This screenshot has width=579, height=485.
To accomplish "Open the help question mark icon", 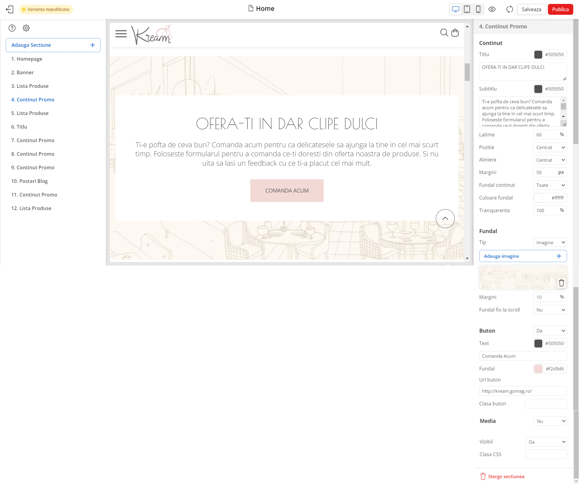I will click(x=12, y=28).
